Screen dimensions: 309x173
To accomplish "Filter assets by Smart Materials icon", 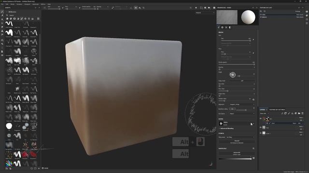I will tap(11, 19).
